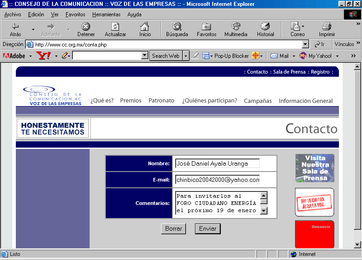Click the Atrás back arrow icon
This screenshot has height=260, width=362.
click(15, 27)
